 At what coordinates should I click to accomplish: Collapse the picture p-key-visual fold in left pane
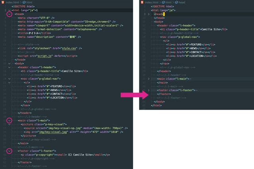[9, 124]
